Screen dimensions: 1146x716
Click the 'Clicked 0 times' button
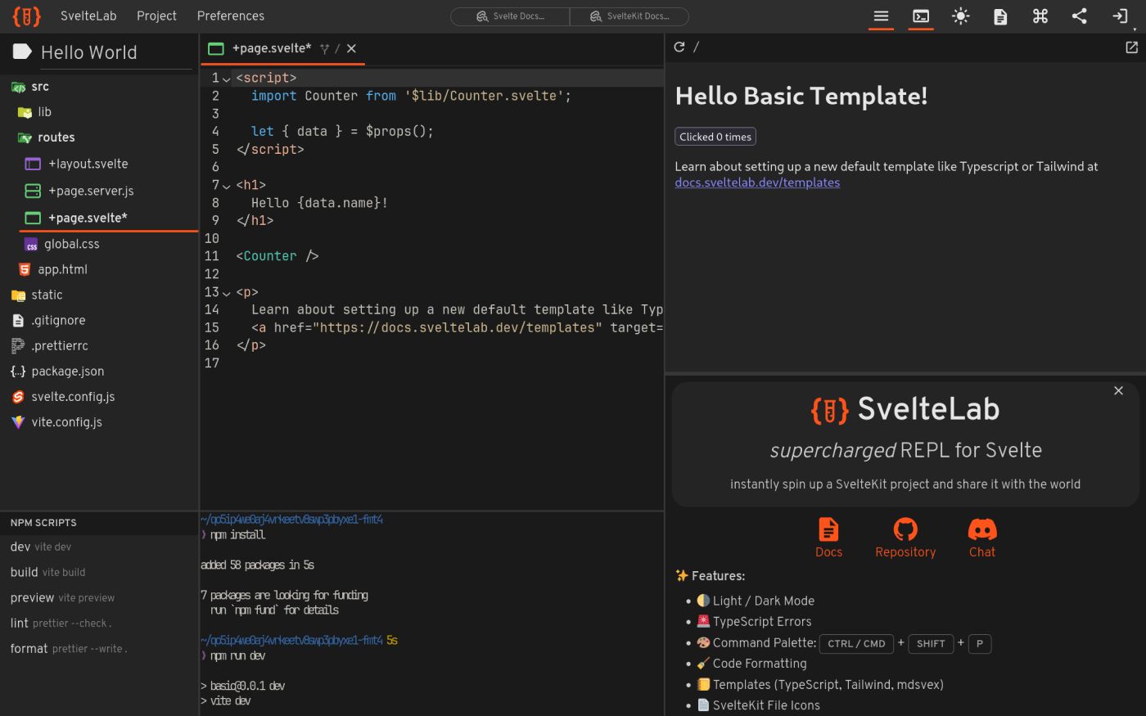tap(715, 137)
